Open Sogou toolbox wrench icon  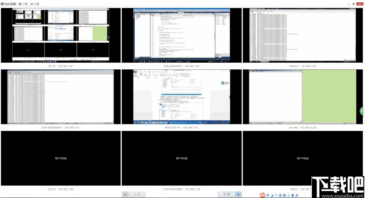tap(297, 195)
